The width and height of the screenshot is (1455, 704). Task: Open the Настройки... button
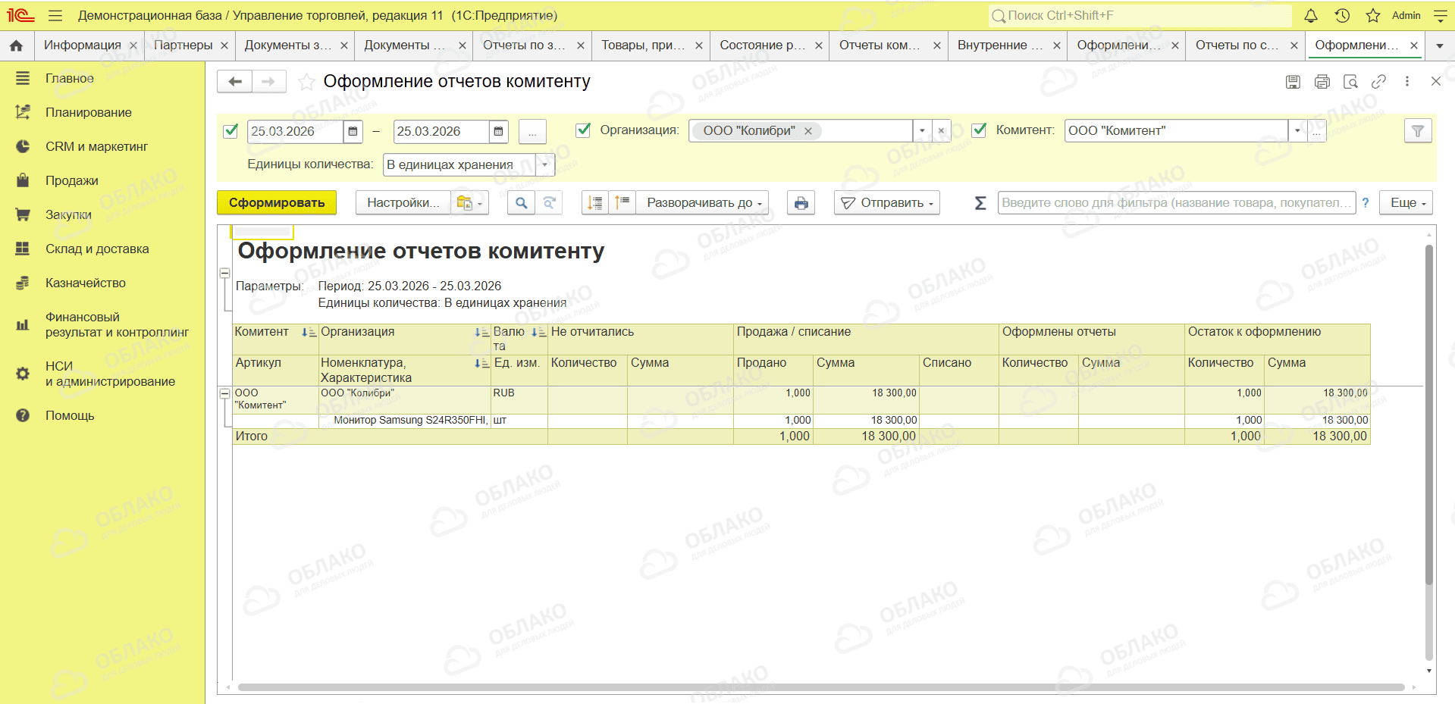(403, 203)
